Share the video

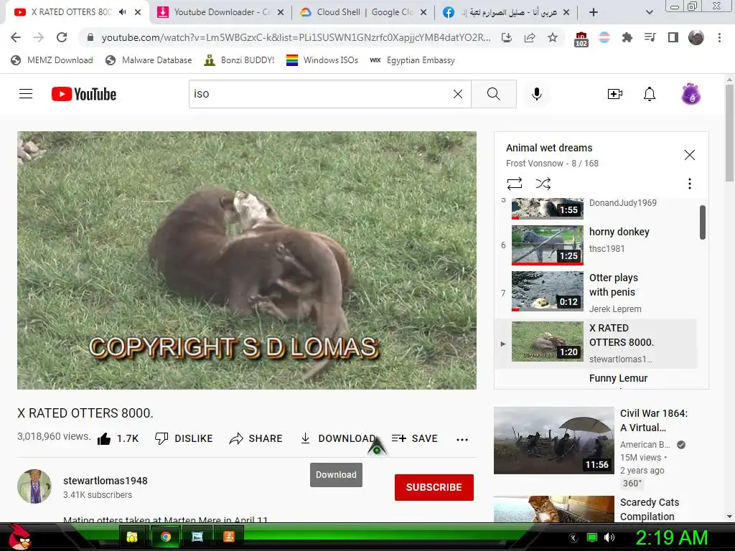(256, 438)
